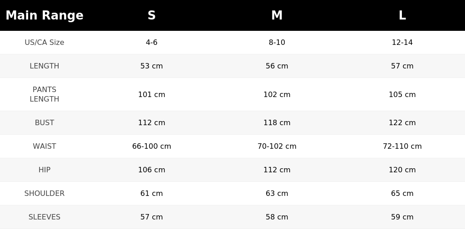Click the SLEEVES row label

[x=45, y=217]
